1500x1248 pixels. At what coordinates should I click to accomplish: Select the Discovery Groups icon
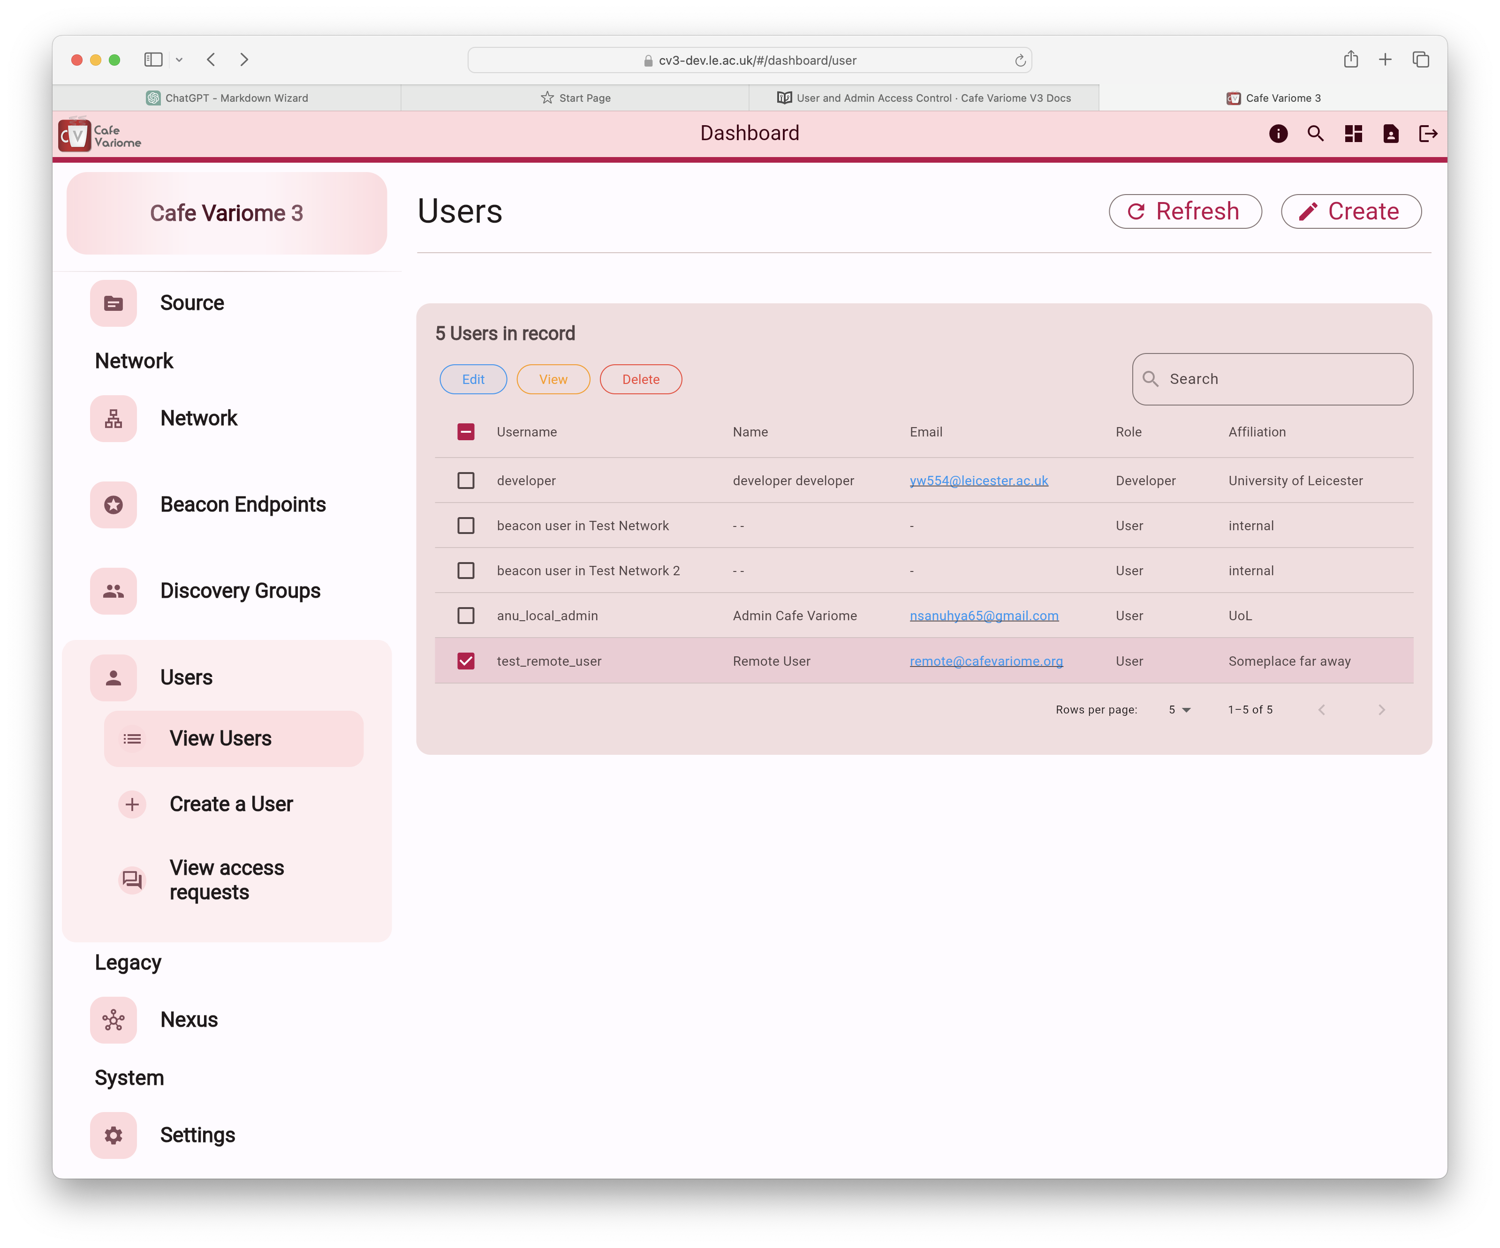[114, 590]
